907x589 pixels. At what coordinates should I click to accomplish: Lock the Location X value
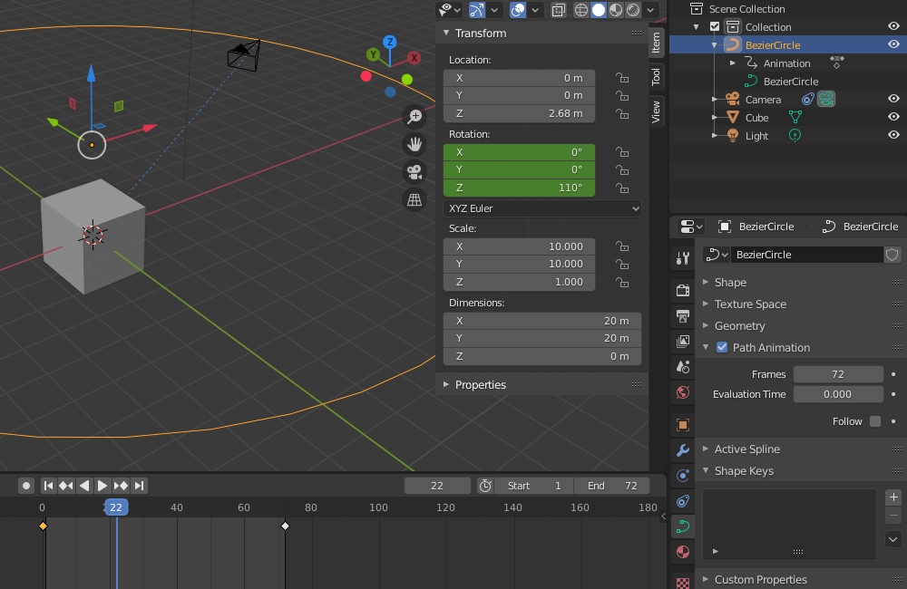point(622,77)
